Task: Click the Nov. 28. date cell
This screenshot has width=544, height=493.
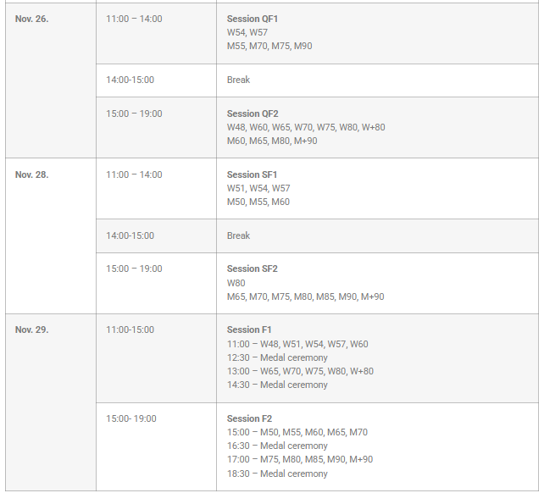Action: click(32, 174)
